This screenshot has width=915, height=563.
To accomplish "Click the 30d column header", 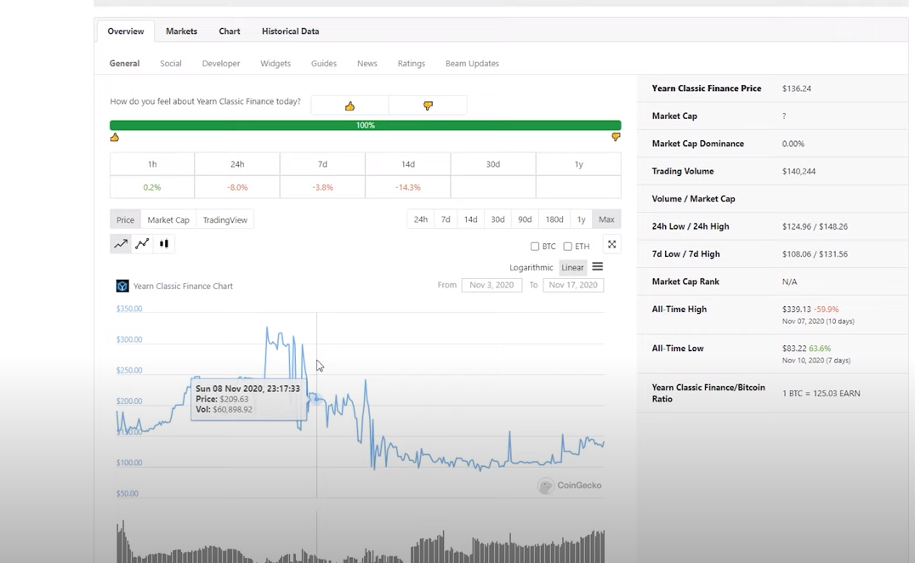I will 493,164.
